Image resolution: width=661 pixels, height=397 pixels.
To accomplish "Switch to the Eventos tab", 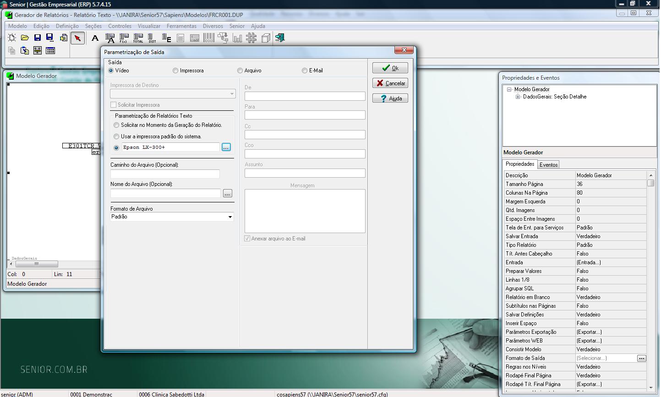I will pos(548,165).
